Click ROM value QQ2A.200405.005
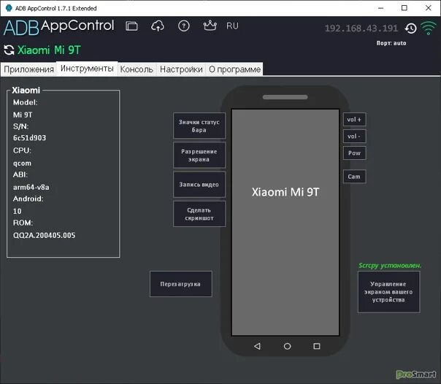The height and width of the screenshot is (384, 441). pos(44,235)
